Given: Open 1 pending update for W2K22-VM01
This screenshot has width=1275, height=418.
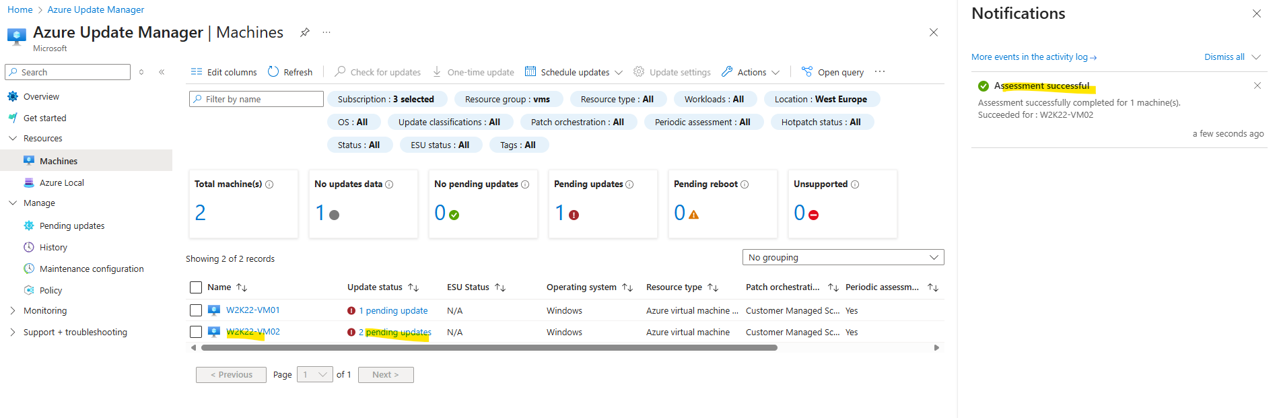Looking at the screenshot, I should [393, 310].
